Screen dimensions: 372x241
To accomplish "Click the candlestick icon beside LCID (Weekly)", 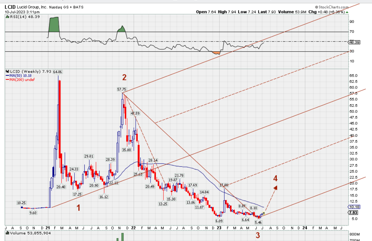I will tap(6, 71).
